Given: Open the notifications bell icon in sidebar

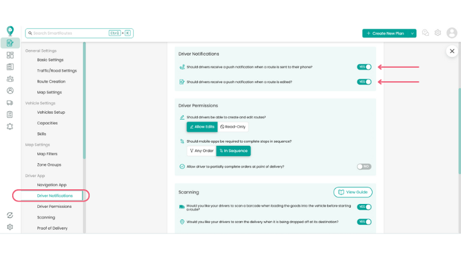Looking at the screenshot, I should [x=10, y=127].
